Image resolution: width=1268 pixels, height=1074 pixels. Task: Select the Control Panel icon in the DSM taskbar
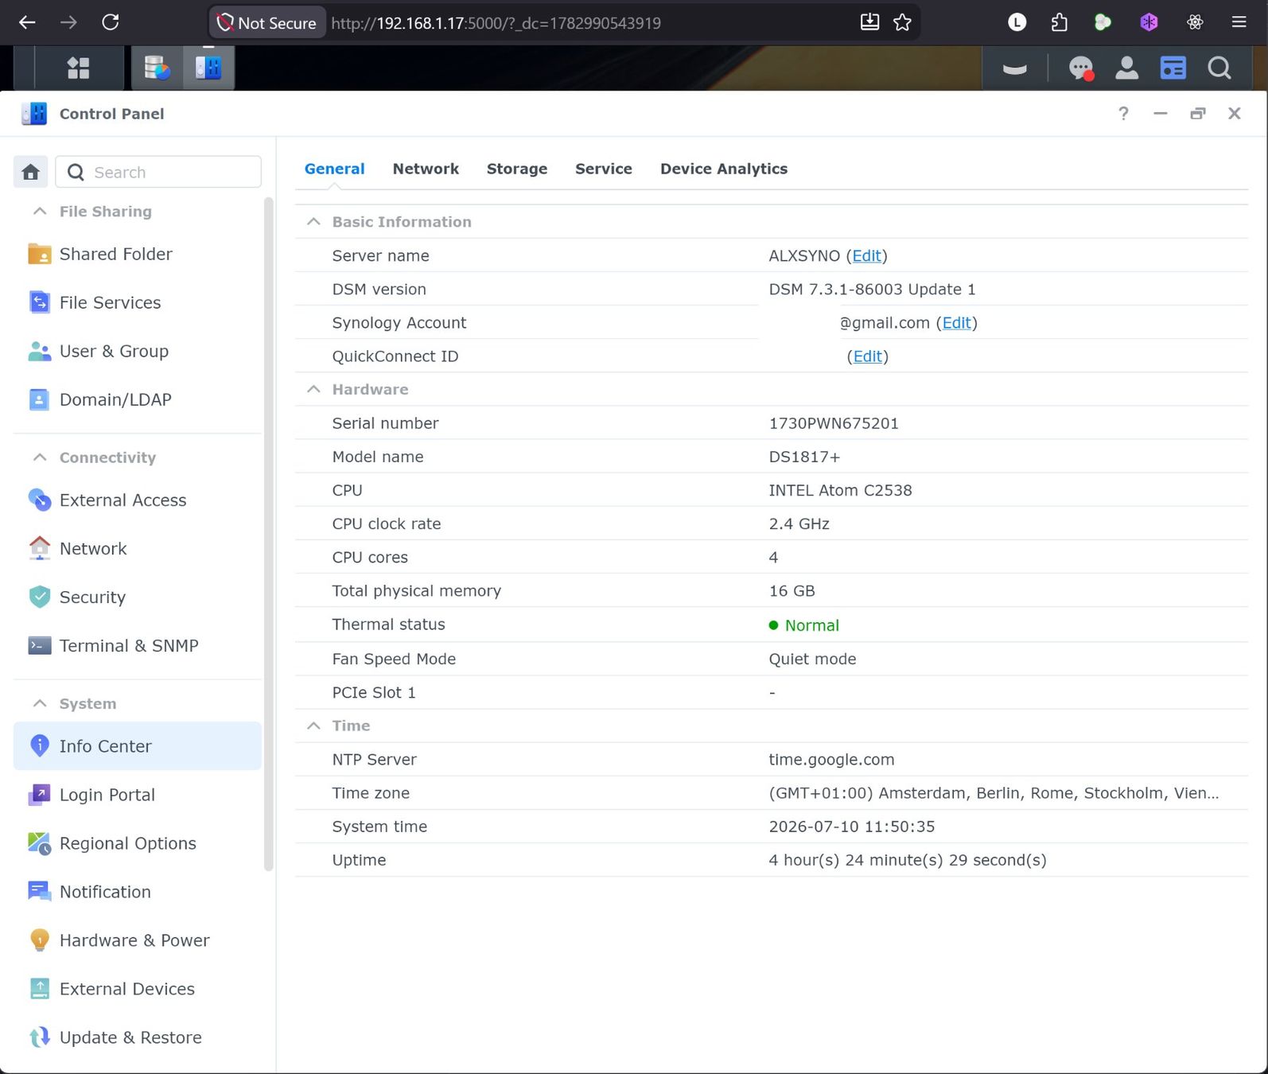pyautogui.click(x=208, y=68)
